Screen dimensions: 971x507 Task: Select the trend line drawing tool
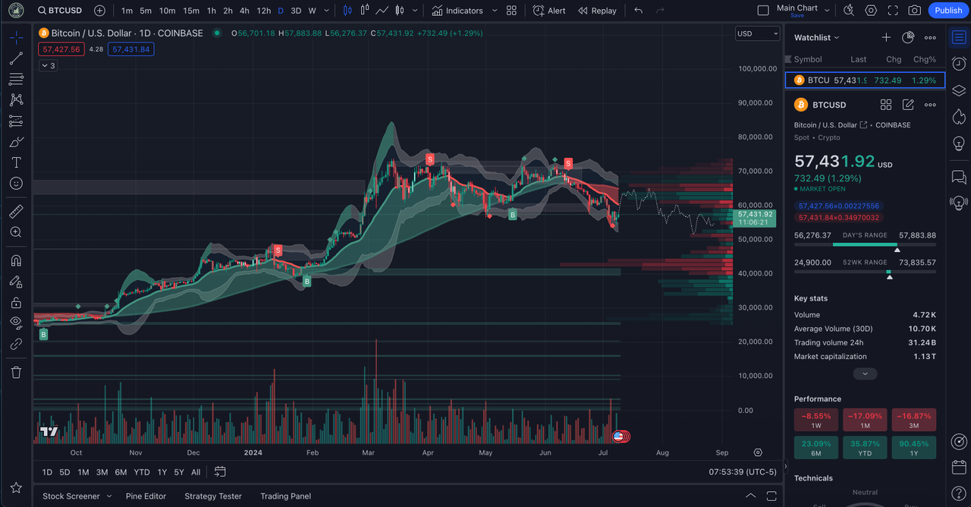[x=16, y=58]
